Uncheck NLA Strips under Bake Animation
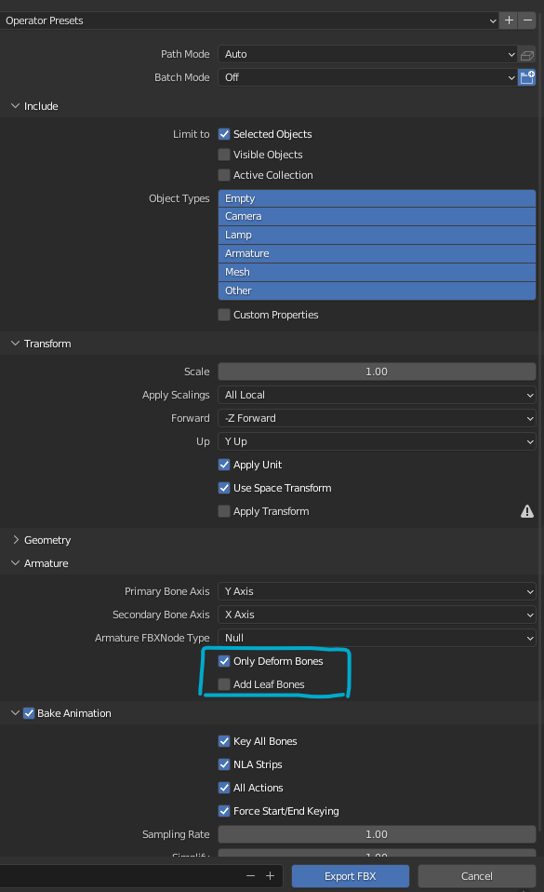The height and width of the screenshot is (892, 544). (224, 764)
